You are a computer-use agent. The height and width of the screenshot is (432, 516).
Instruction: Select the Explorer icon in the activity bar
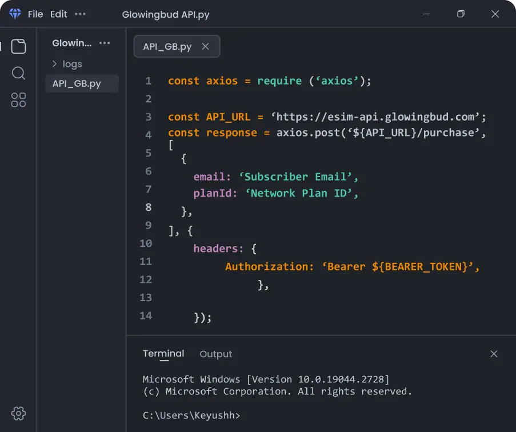[x=18, y=46]
